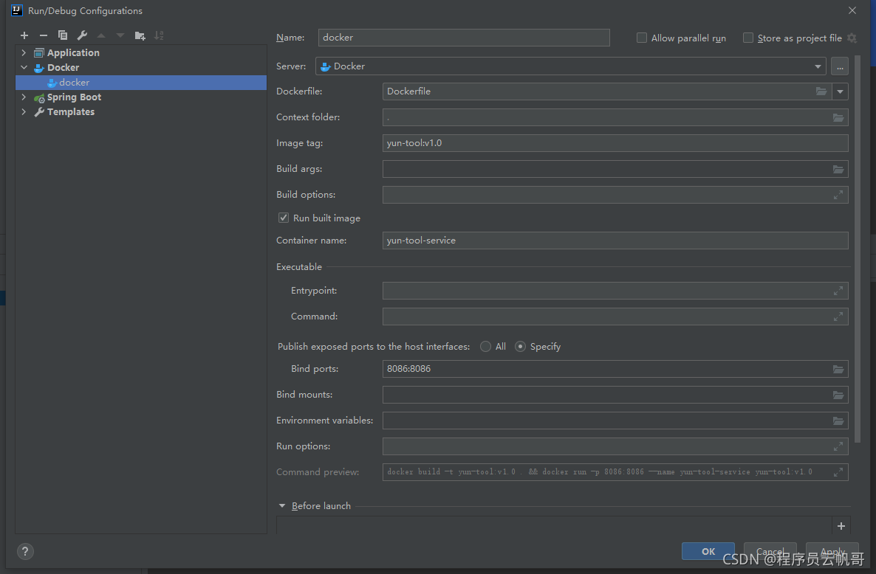Viewport: 876px width, 574px height.
Task: Open the Dockerfile dropdown arrow
Action: (840, 91)
